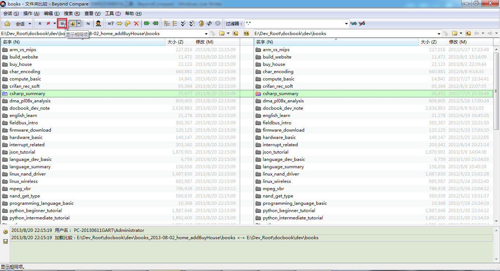Click the up-one-level folder icon for left path
This screenshot has height=271, width=500.
tap(235, 33)
